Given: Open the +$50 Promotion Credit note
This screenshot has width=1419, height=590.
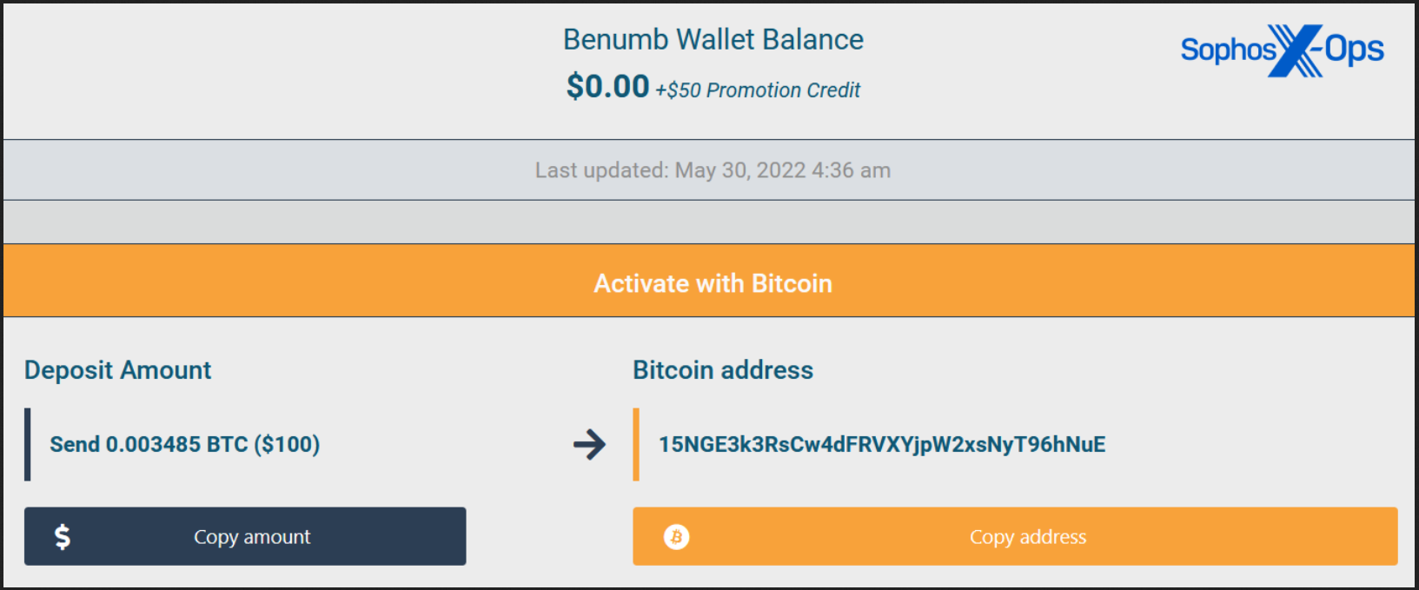Looking at the screenshot, I should pos(758,90).
